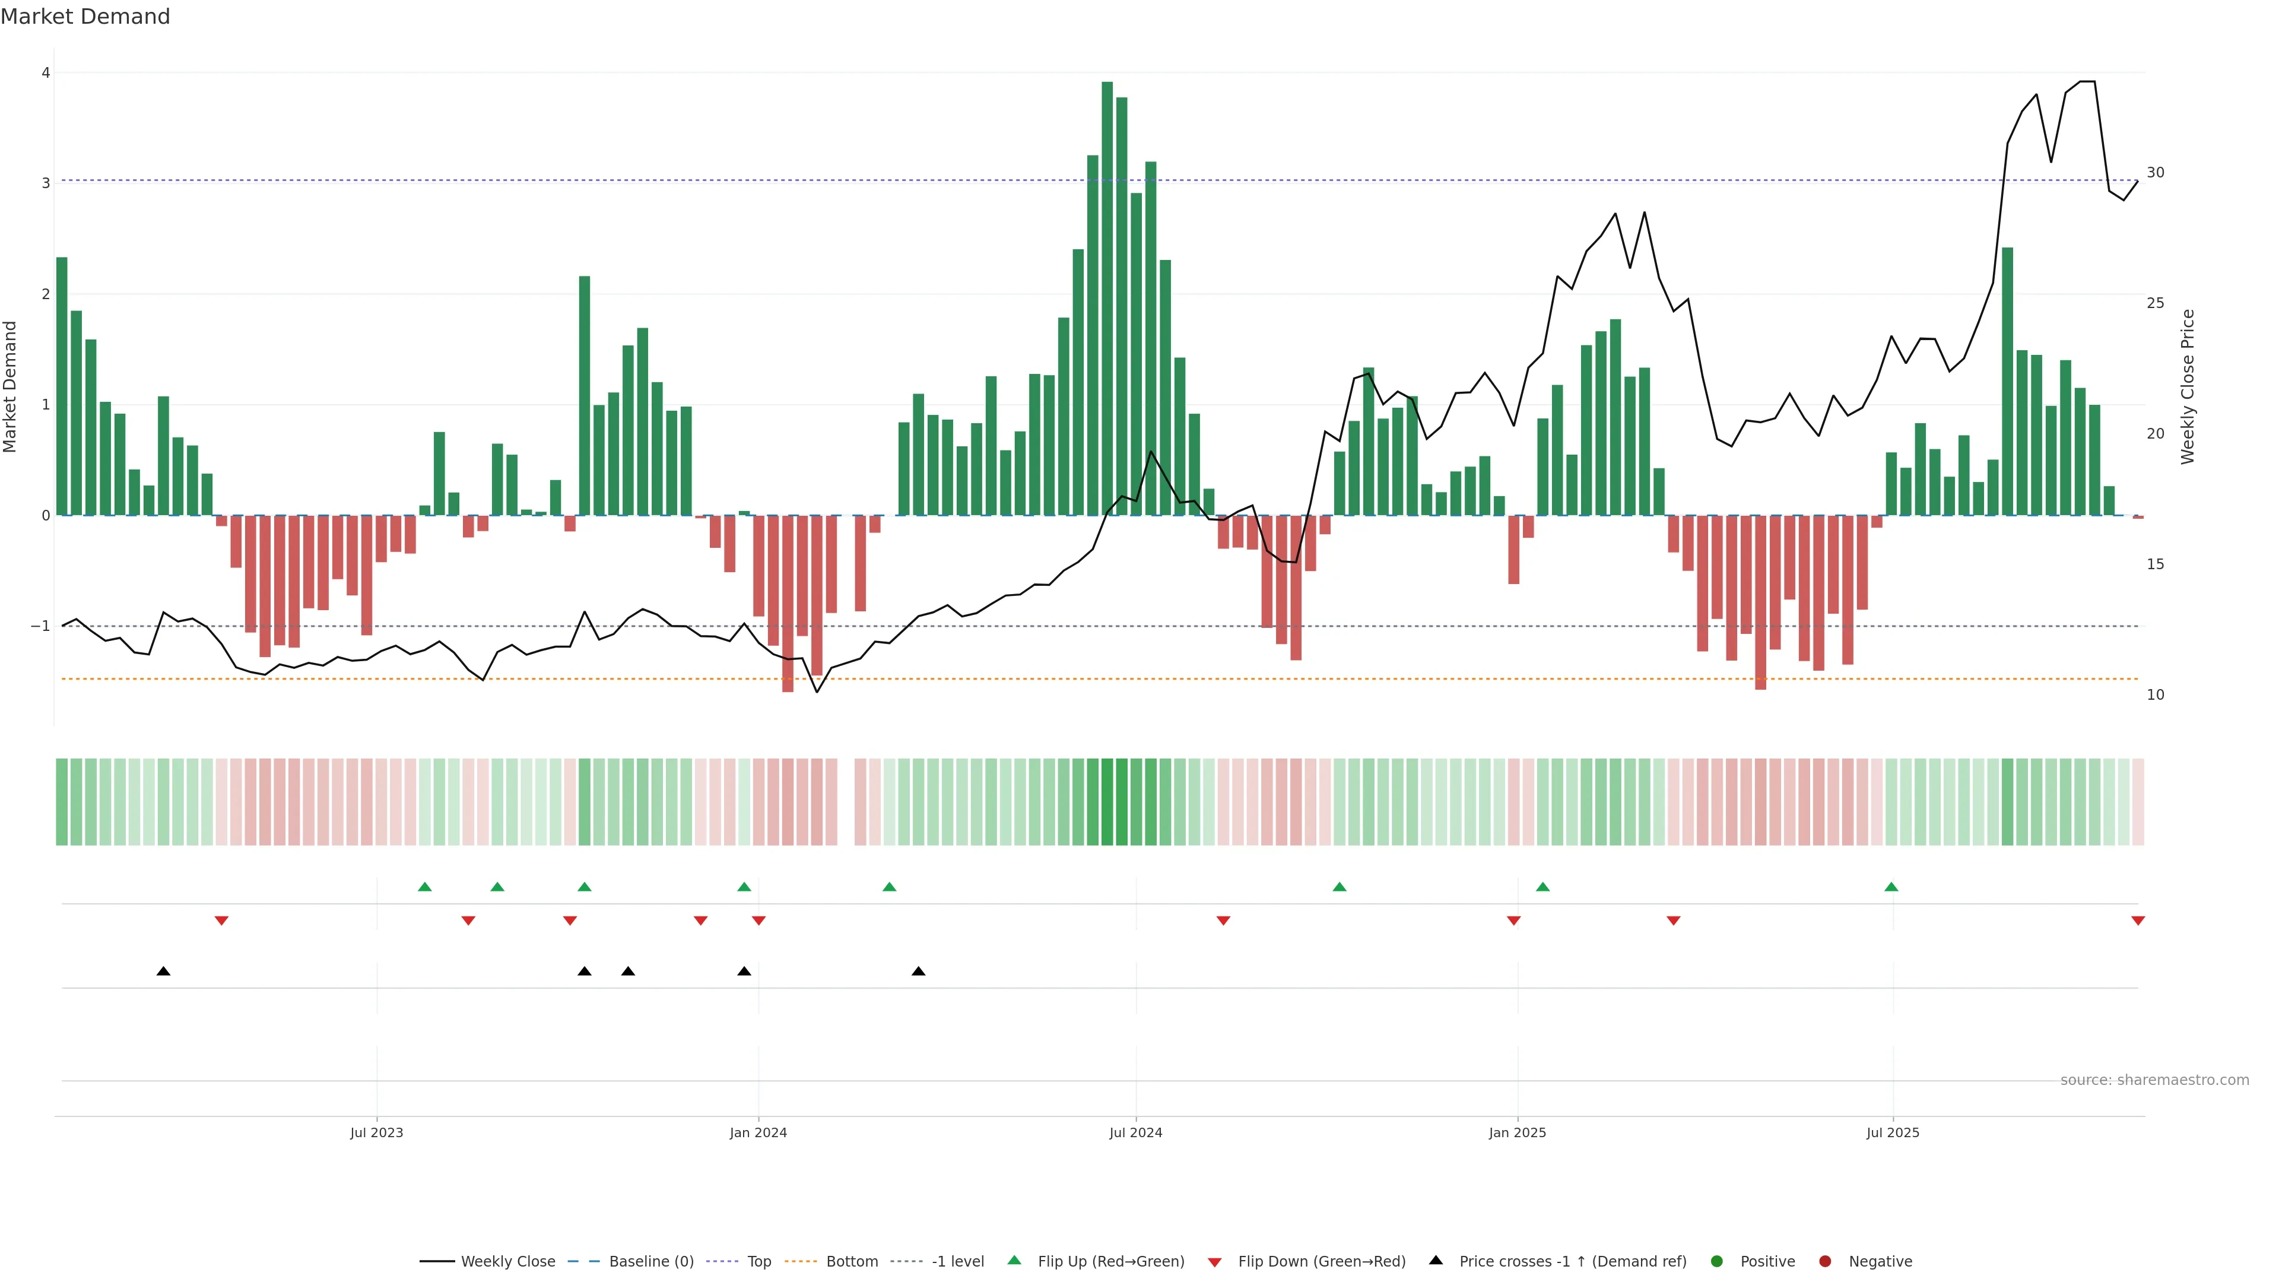Viewport: 2279px width, 1282px height.
Task: Click Flip Up green triangle legend icon
Action: (1015, 1260)
